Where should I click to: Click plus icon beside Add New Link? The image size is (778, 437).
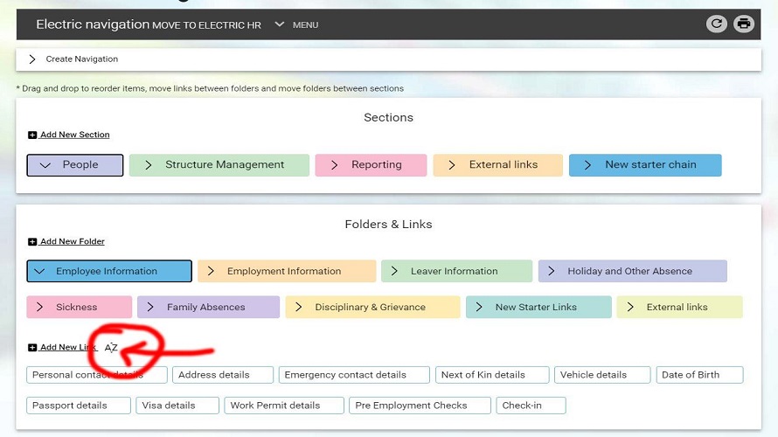click(32, 348)
